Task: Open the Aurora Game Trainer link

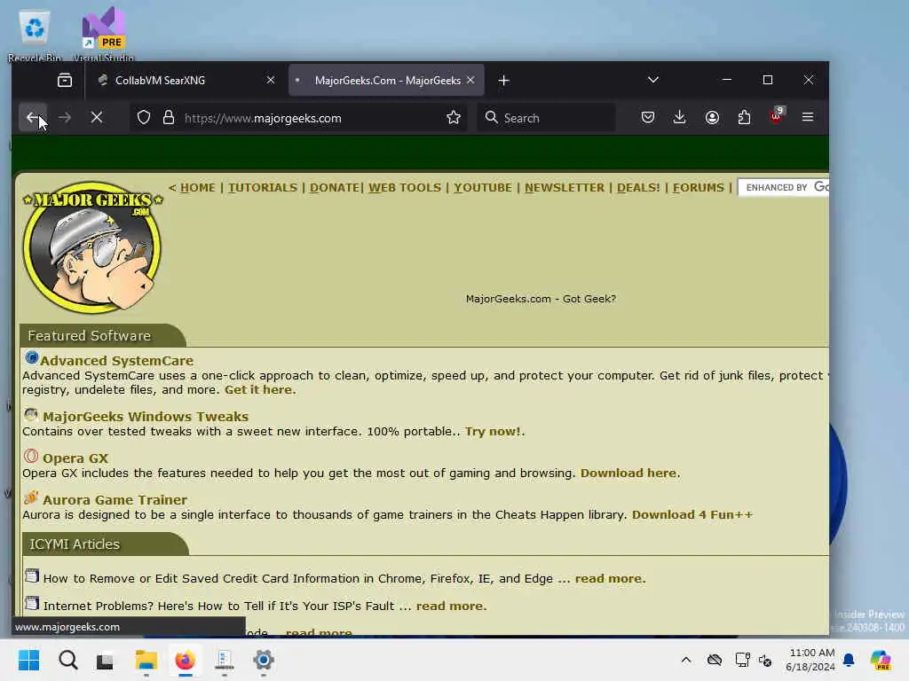Action: coord(115,500)
